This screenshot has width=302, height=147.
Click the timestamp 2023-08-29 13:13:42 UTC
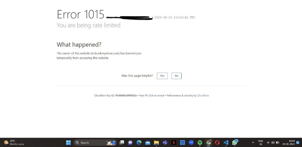(x=175, y=18)
